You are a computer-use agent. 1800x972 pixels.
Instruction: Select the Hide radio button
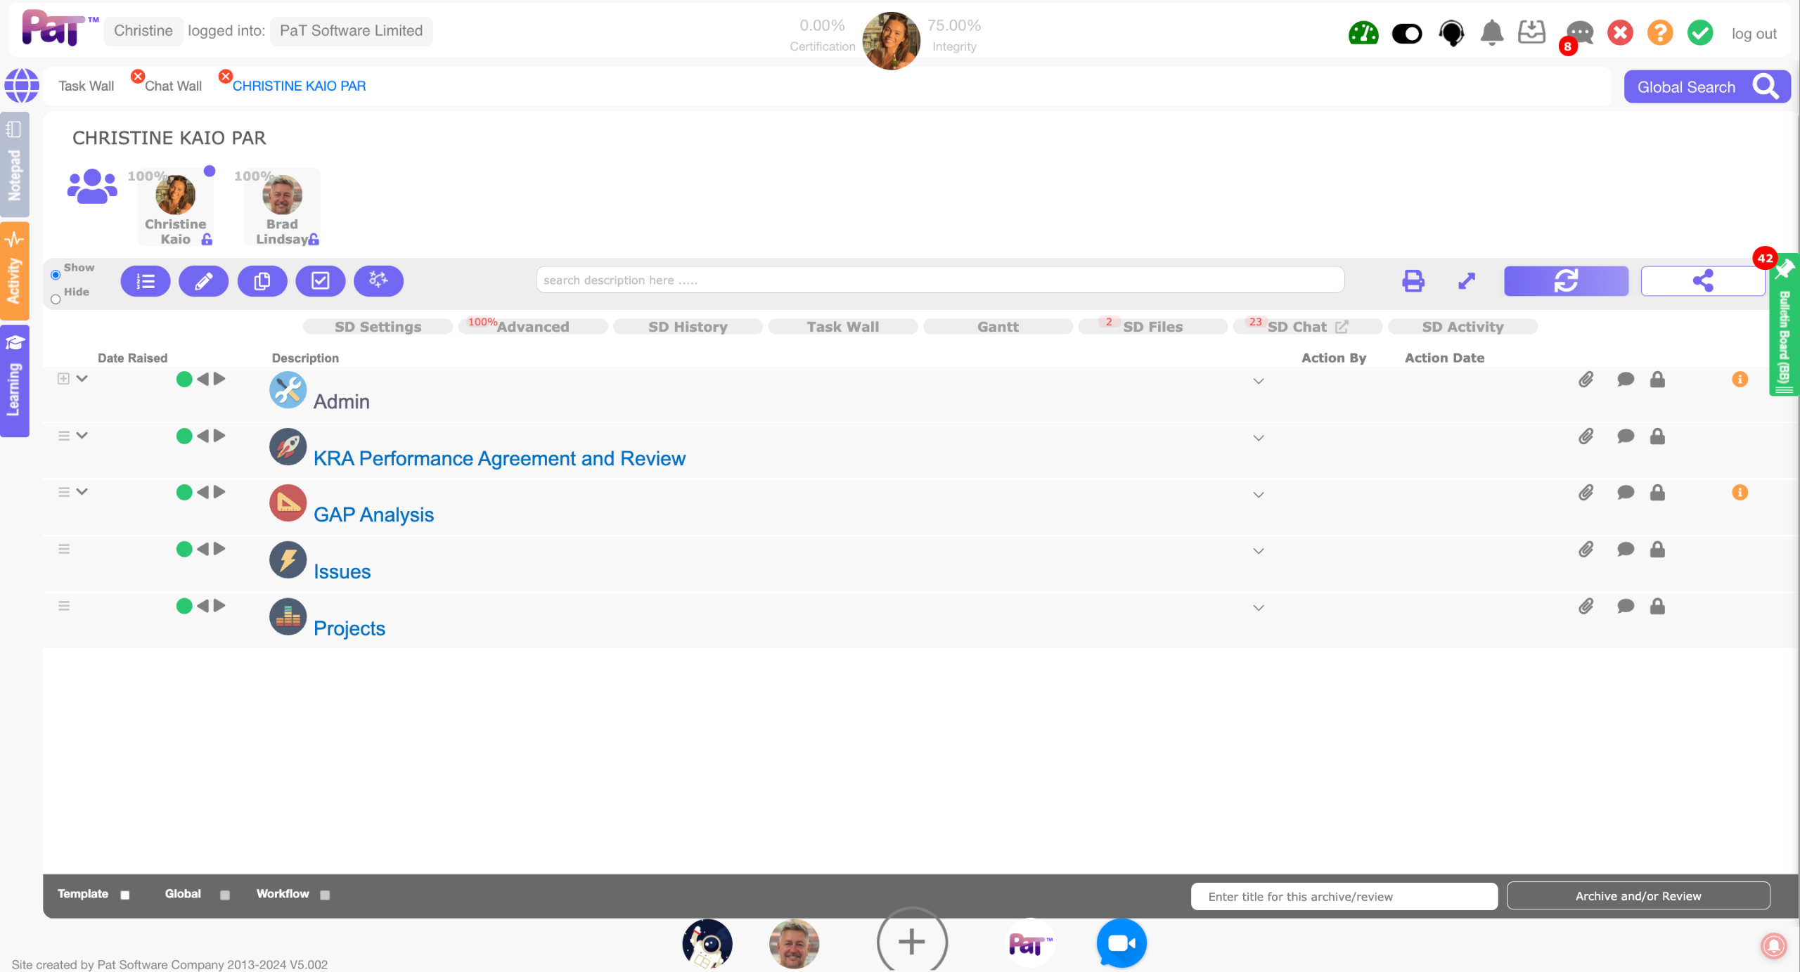tap(56, 299)
